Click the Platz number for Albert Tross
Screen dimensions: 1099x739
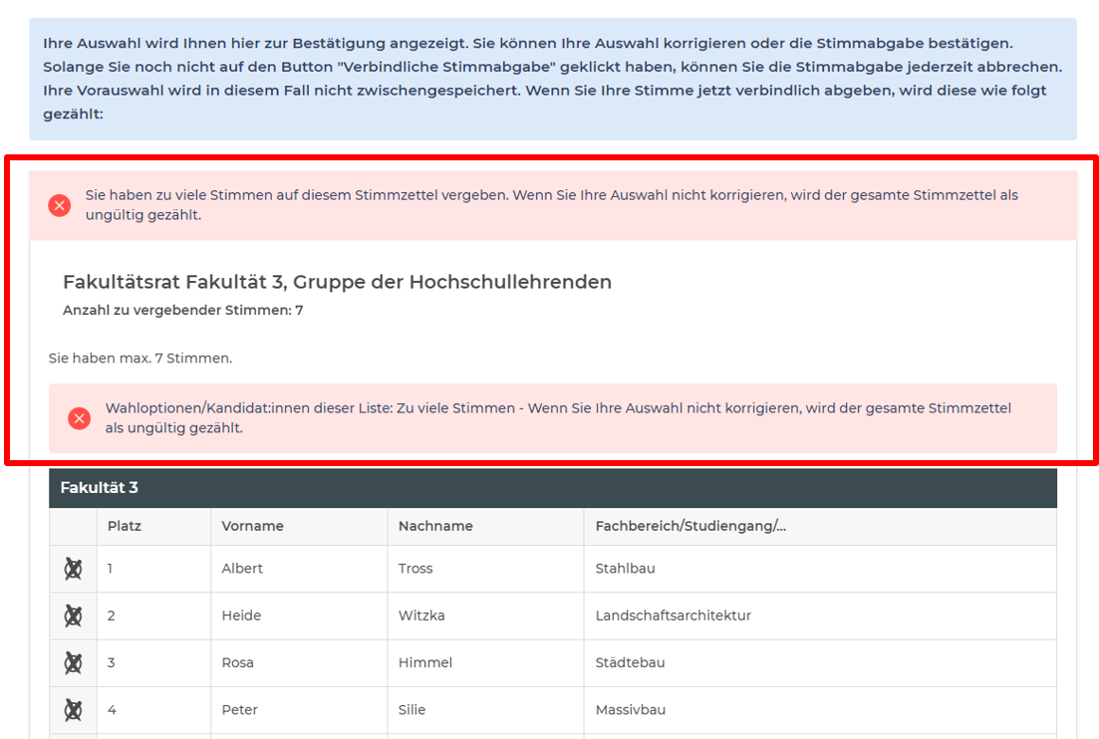(110, 568)
